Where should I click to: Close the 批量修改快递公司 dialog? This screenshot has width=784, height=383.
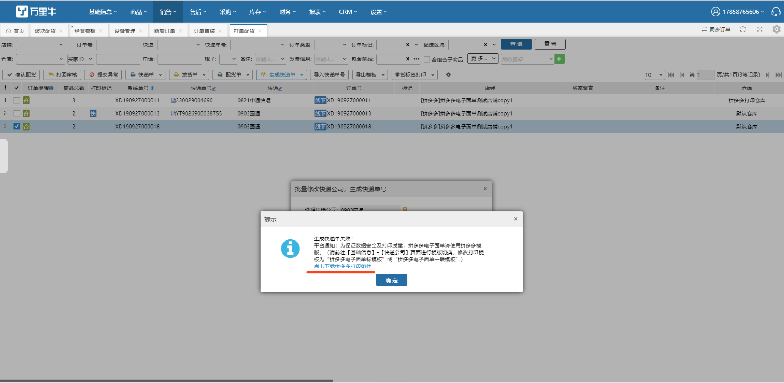click(x=485, y=189)
